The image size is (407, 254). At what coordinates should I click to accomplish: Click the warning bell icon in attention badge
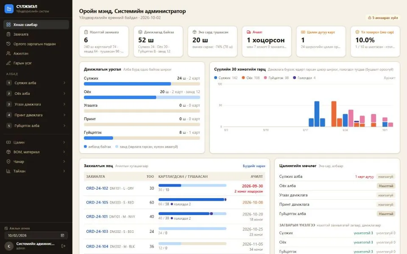[370, 18]
